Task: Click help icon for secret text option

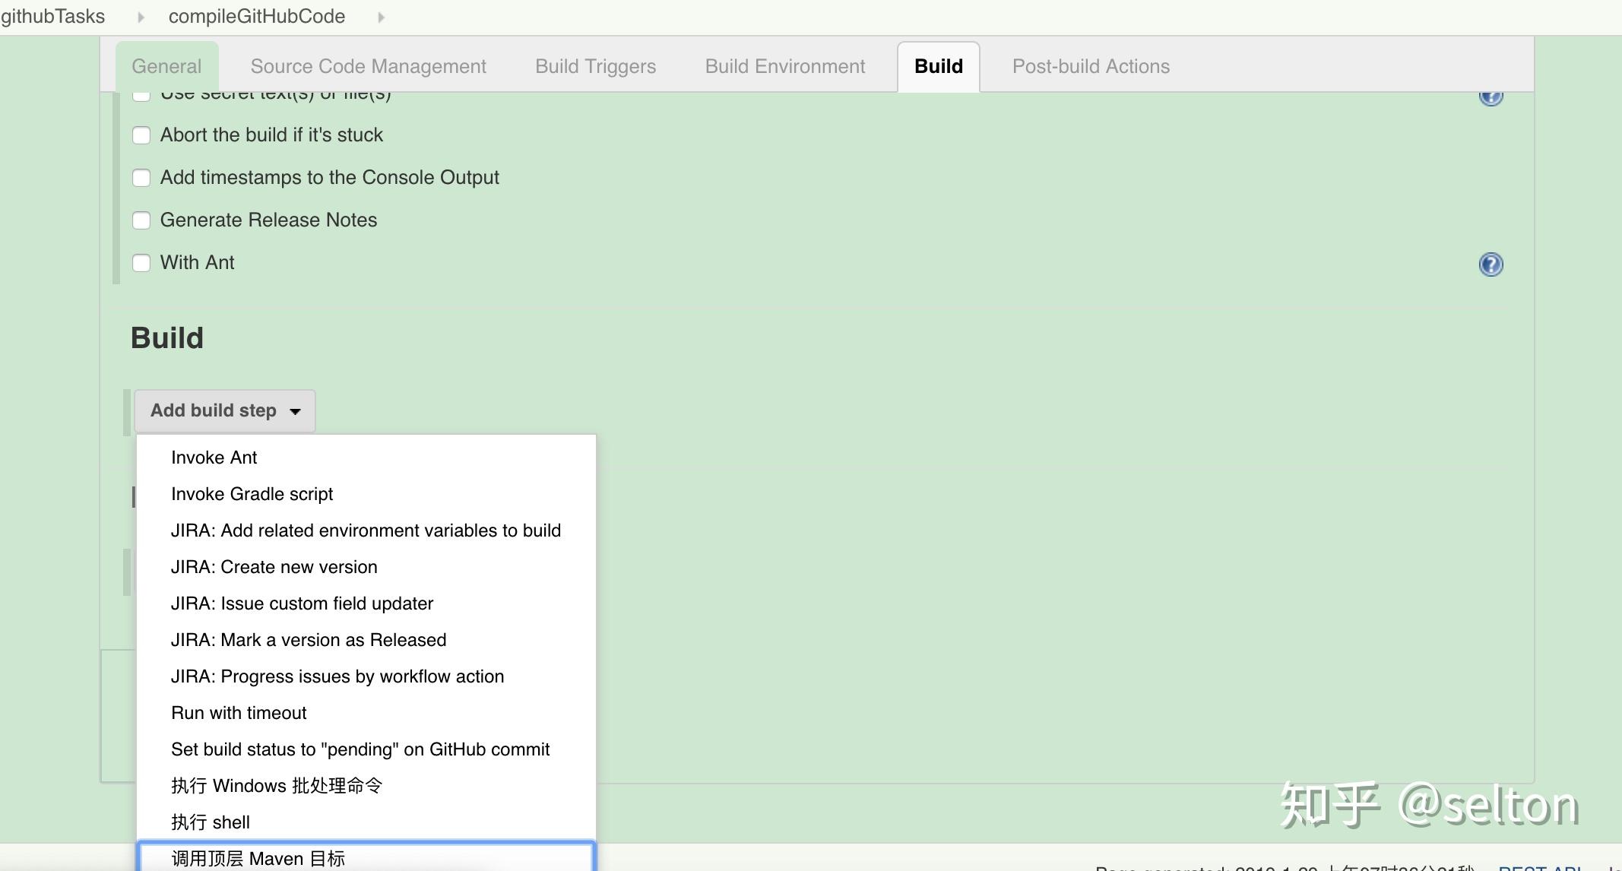Action: click(x=1491, y=97)
